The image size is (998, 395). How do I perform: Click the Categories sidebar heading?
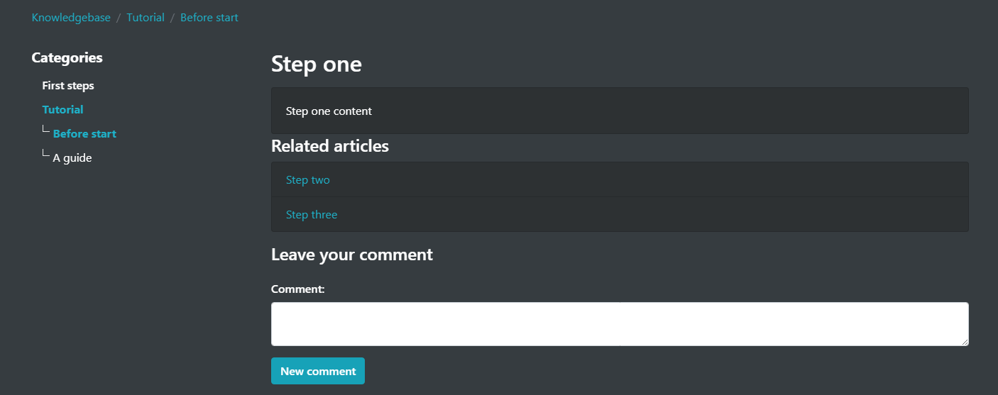[x=67, y=58]
